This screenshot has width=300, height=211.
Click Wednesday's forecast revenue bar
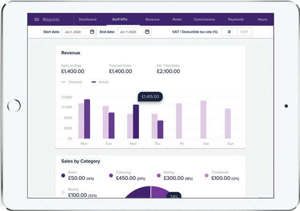click(x=130, y=126)
